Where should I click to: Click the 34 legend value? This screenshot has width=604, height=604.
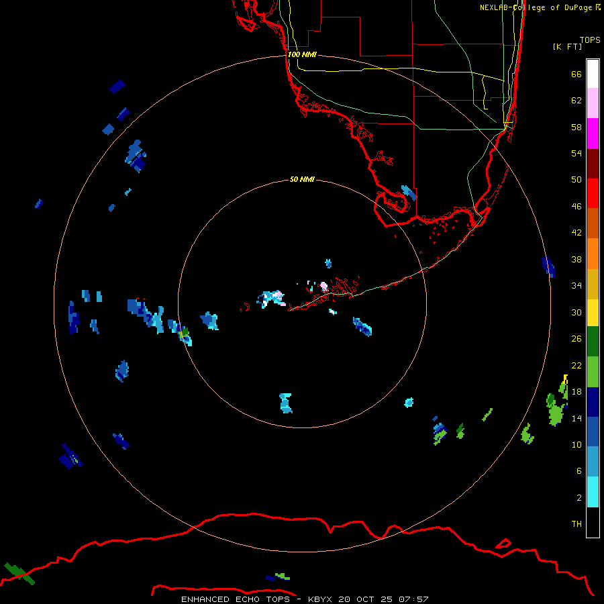[x=576, y=286]
